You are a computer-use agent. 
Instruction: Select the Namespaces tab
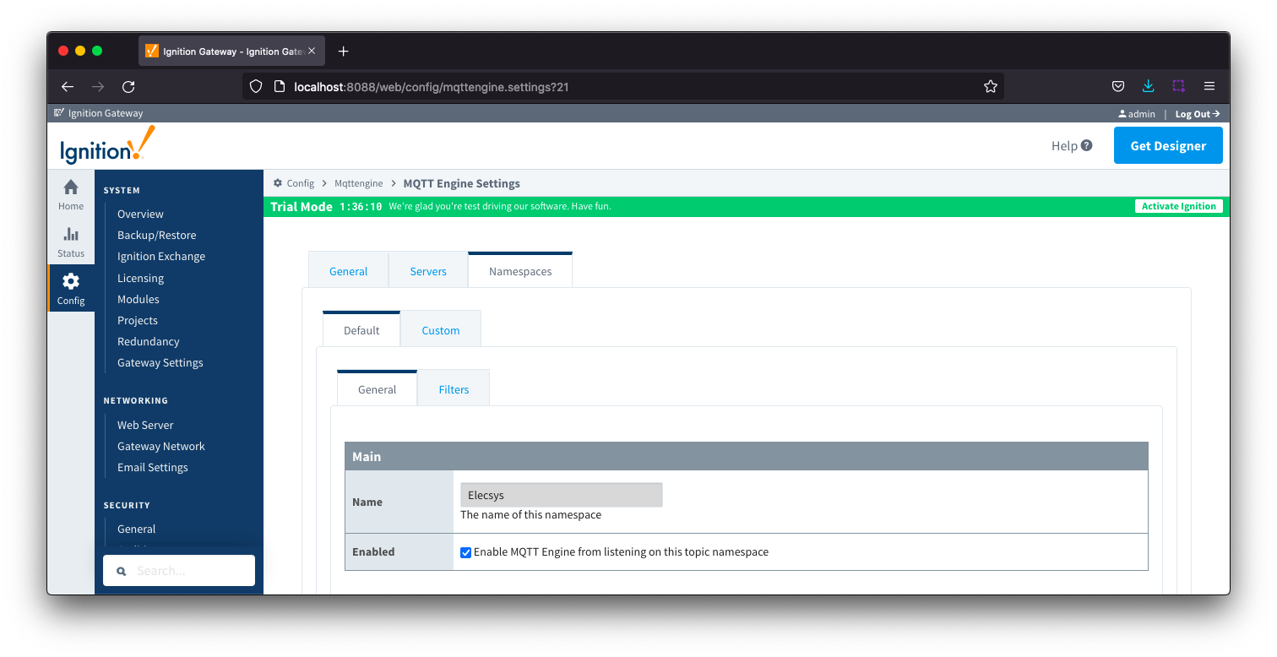pos(520,271)
